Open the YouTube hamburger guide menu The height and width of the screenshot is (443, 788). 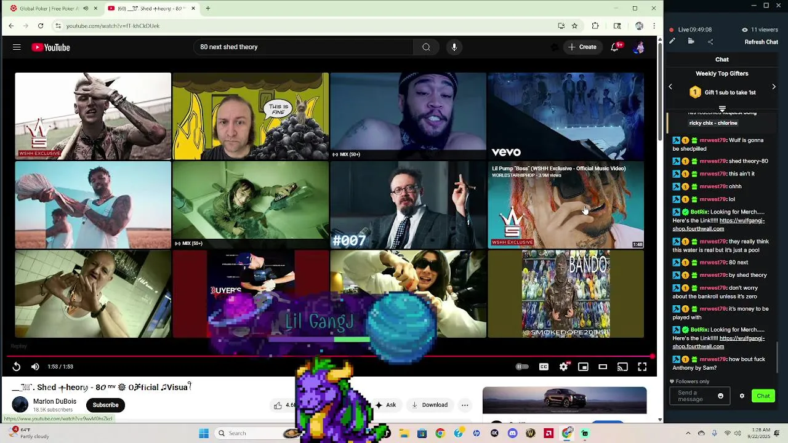click(17, 47)
